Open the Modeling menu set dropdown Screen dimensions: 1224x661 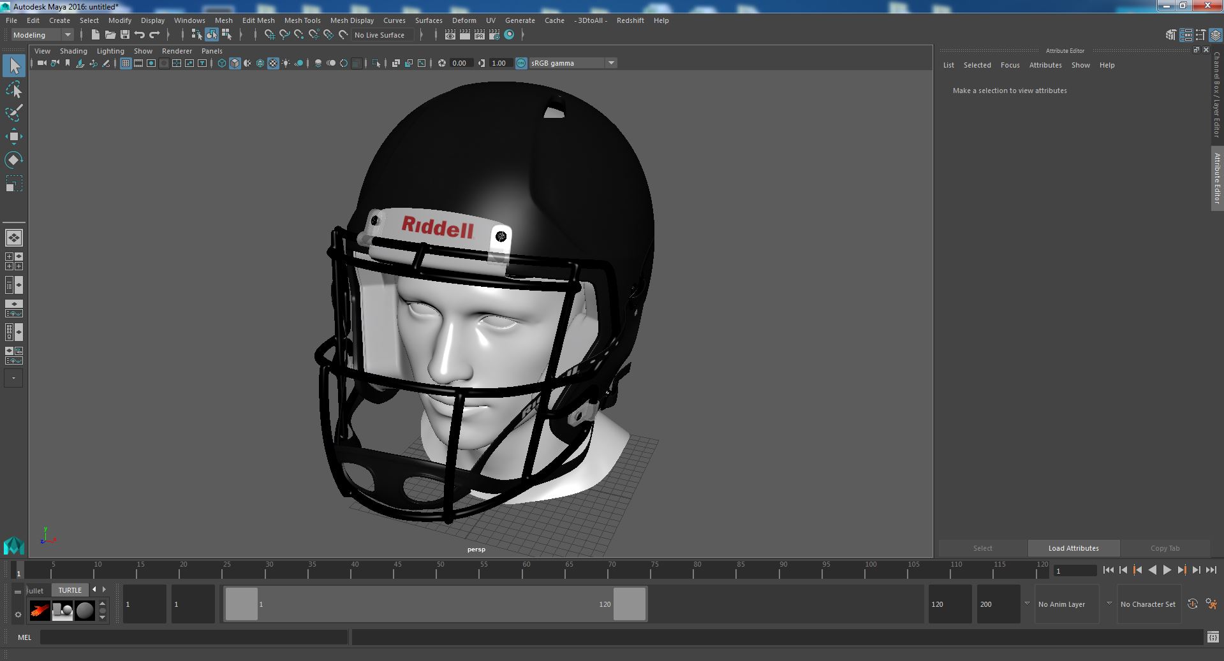pyautogui.click(x=42, y=35)
